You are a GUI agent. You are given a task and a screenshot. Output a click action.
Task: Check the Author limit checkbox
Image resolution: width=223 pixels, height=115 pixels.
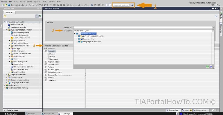click(x=49, y=56)
